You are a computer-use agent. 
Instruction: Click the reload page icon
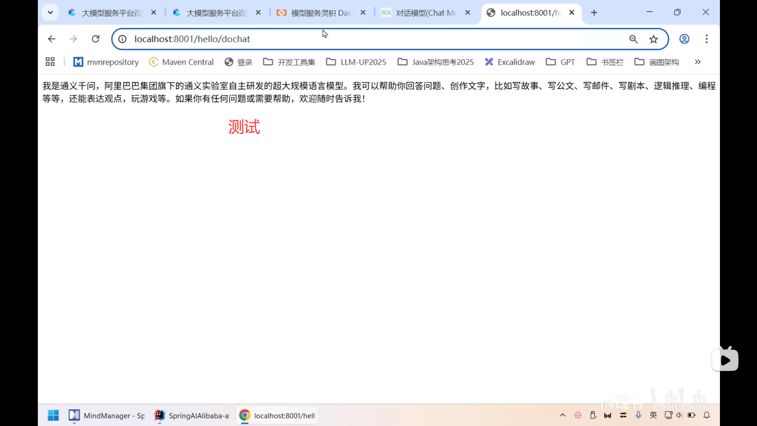[95, 39]
